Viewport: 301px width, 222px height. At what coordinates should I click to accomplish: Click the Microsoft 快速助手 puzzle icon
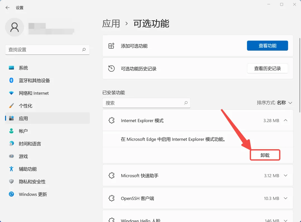click(111, 175)
